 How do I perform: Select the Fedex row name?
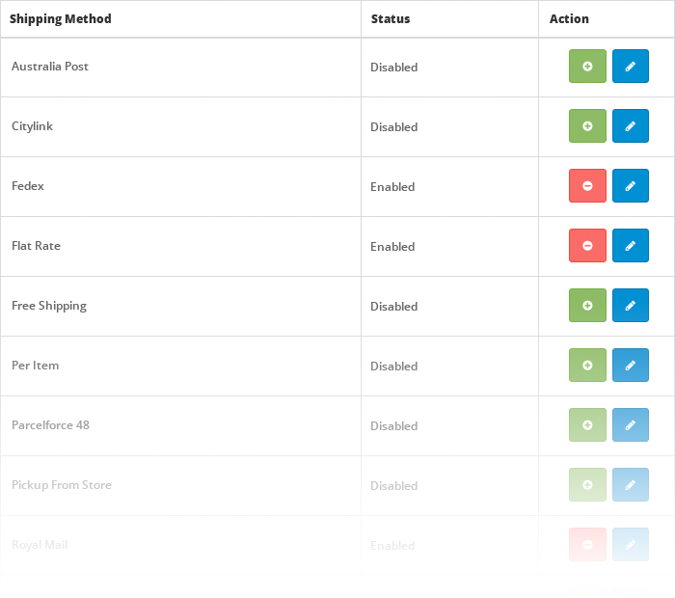point(28,186)
